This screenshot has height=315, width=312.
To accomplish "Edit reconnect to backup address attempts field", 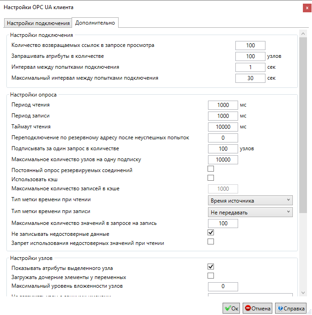I will [x=223, y=138].
